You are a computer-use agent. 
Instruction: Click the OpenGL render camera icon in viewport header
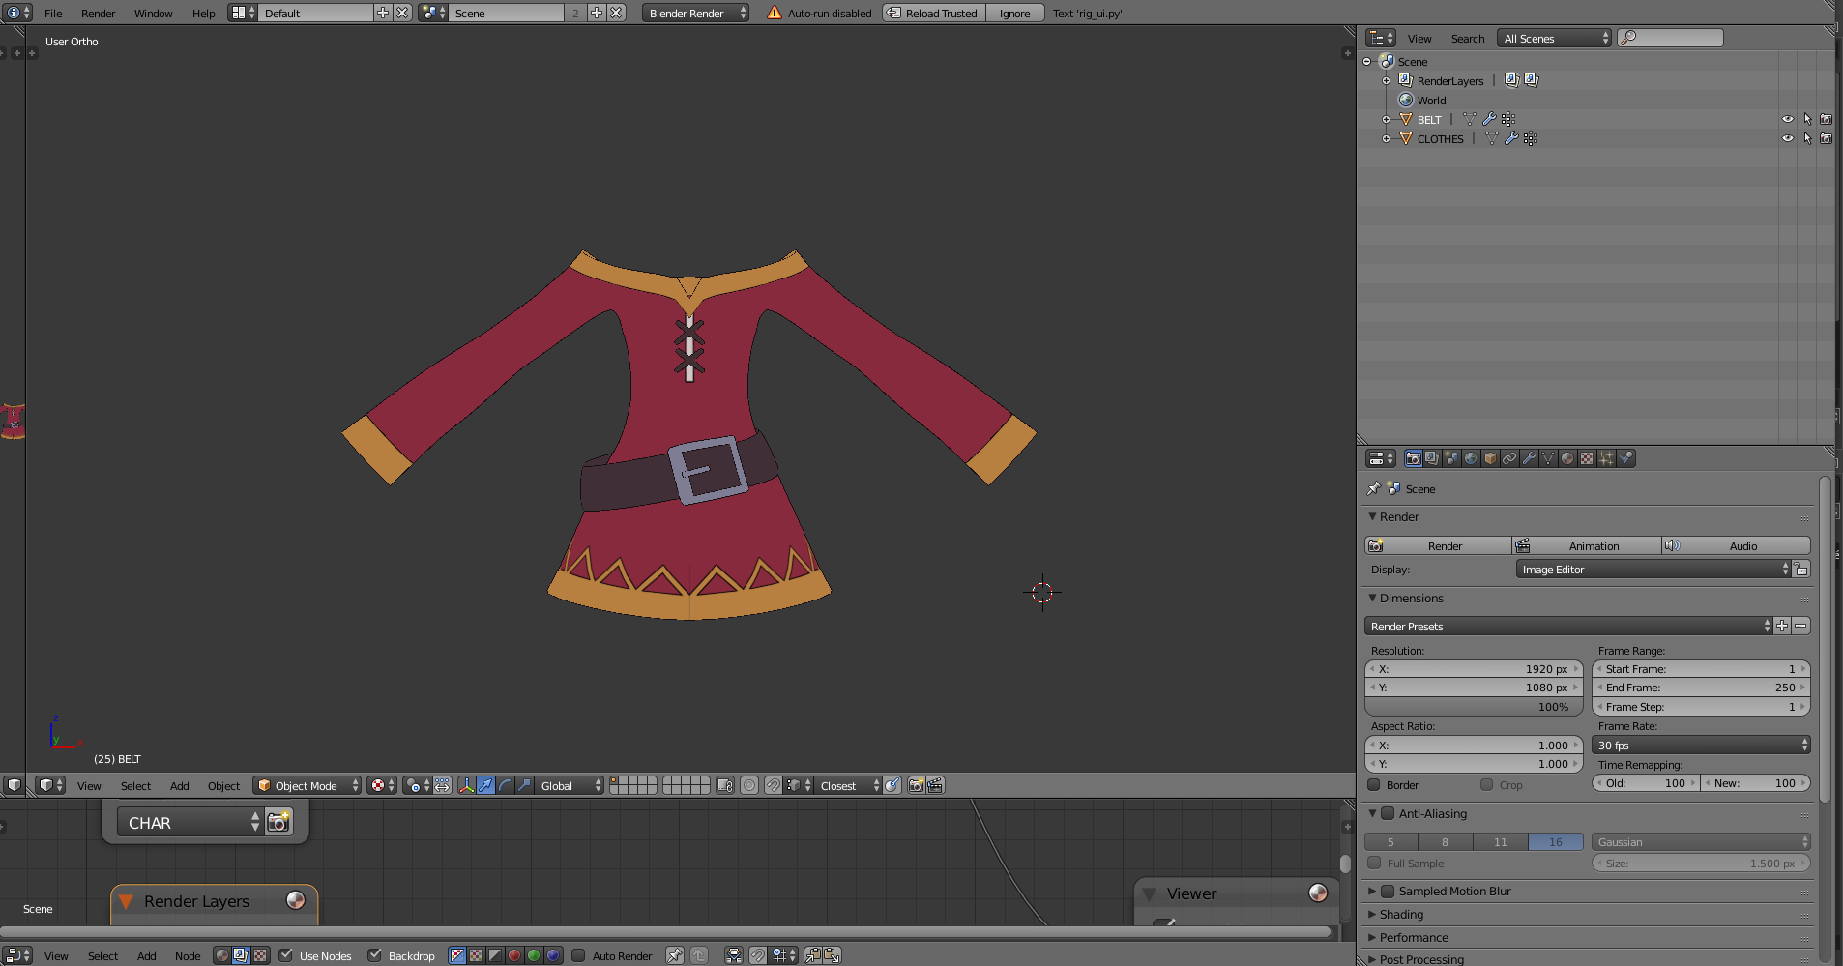[916, 785]
